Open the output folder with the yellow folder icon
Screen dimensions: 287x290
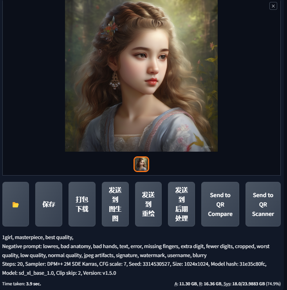(x=16, y=204)
